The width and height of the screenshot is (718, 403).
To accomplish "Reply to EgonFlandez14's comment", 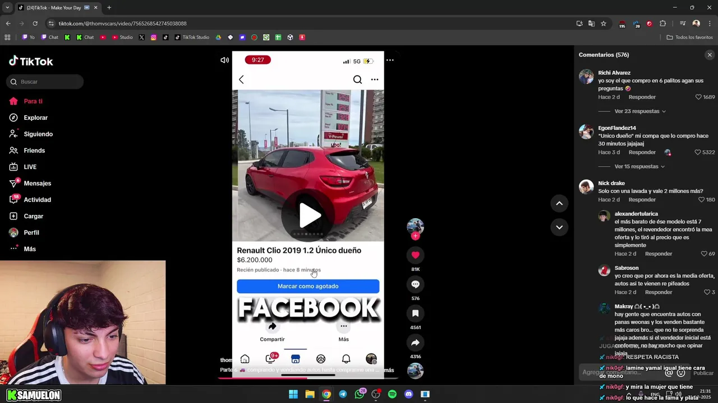I will (642, 152).
